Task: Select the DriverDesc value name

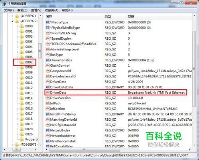Action: (x=58, y=93)
